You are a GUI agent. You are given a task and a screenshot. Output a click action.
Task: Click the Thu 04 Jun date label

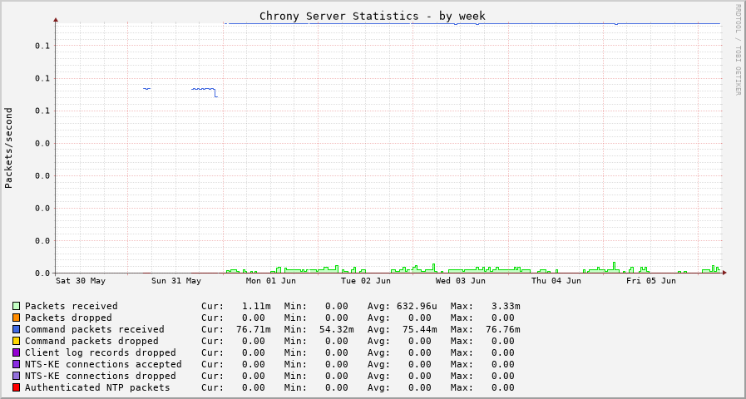[556, 281]
